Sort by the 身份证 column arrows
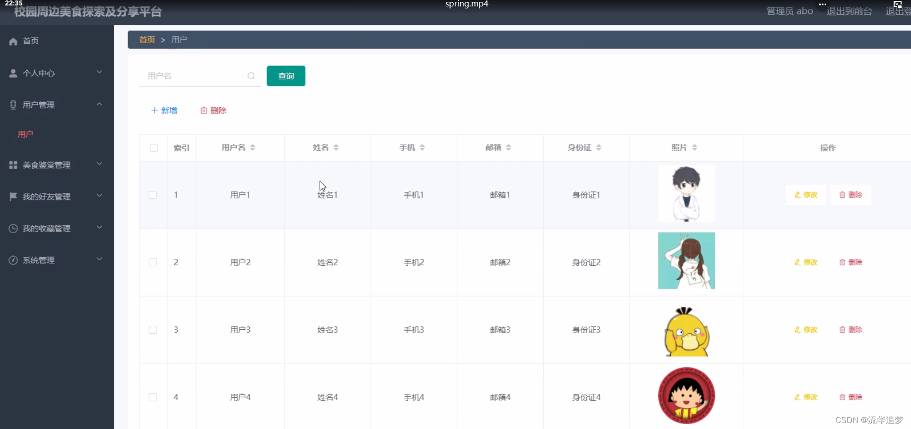 [599, 147]
